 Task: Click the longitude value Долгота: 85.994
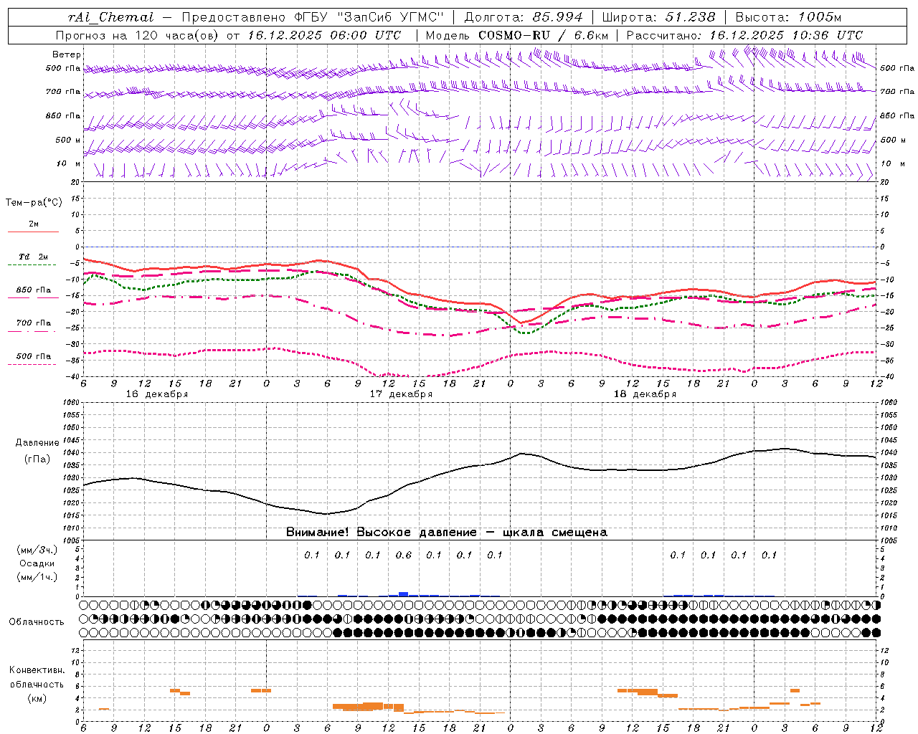[x=525, y=17]
